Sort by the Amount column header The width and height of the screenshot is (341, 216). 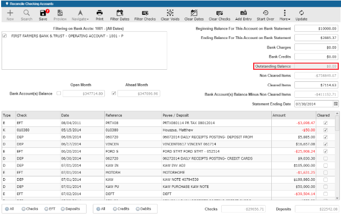click(294, 115)
